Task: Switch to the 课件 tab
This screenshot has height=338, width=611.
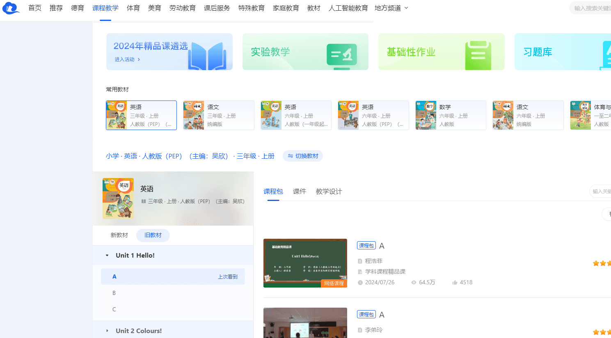Action: tap(300, 192)
